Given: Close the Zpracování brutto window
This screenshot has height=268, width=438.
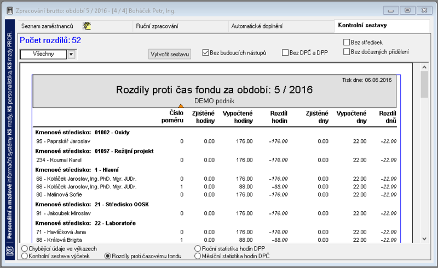Looking at the screenshot, I should tap(424, 10).
